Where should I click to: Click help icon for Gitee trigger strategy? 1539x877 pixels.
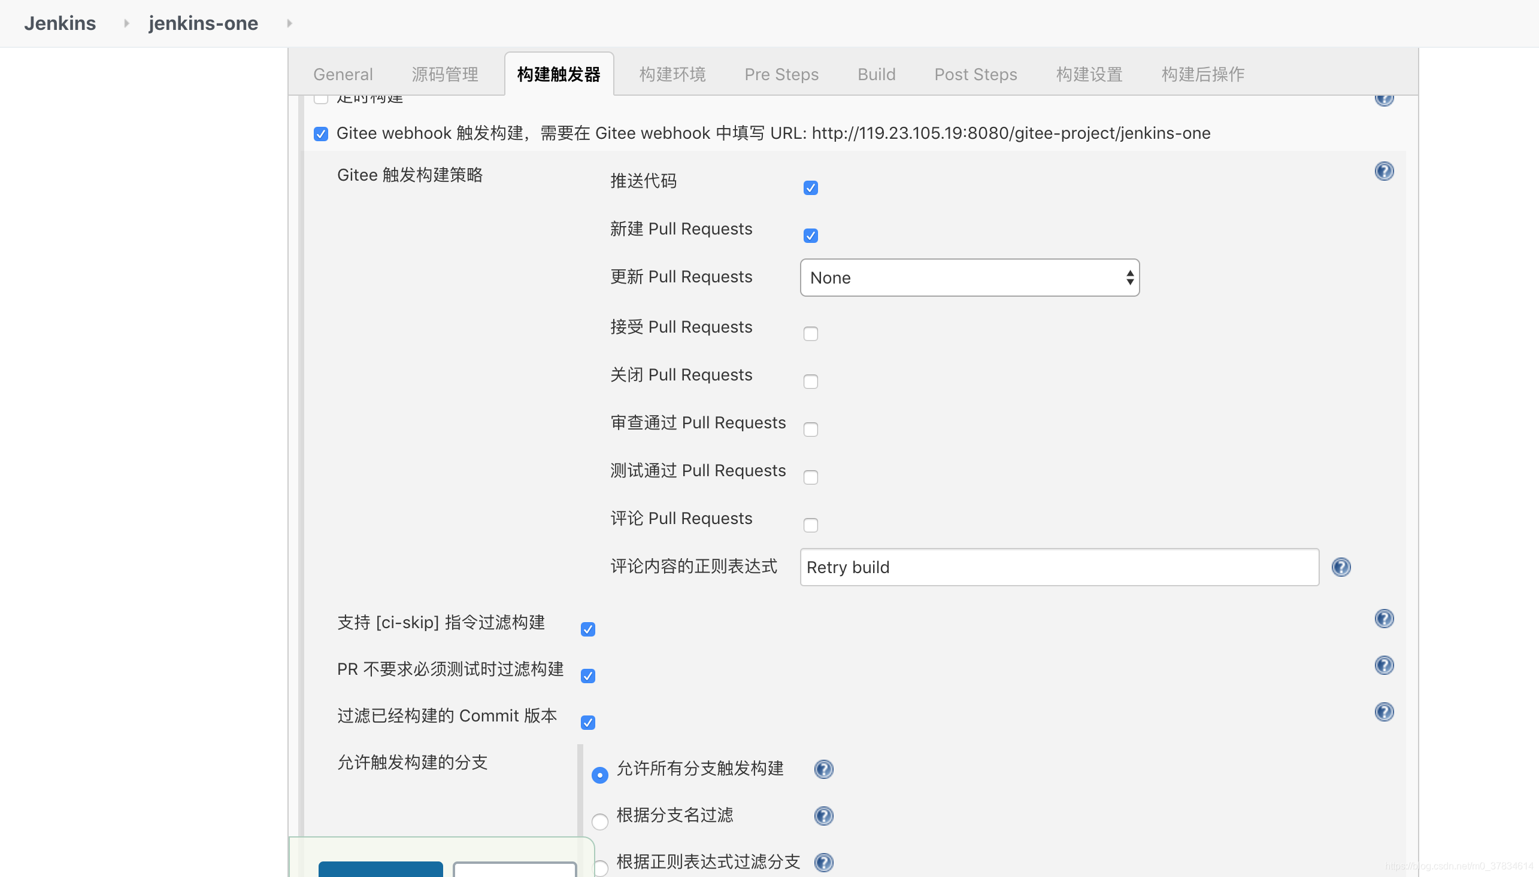[x=1383, y=172]
